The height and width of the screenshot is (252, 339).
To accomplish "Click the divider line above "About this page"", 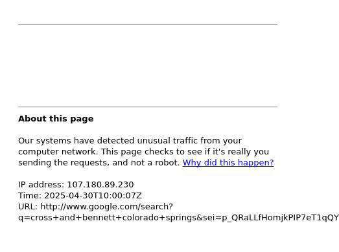I will [x=148, y=107].
